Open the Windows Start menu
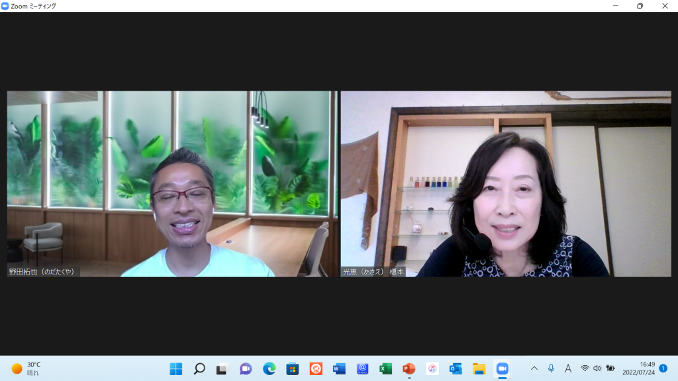The width and height of the screenshot is (678, 381). click(176, 368)
